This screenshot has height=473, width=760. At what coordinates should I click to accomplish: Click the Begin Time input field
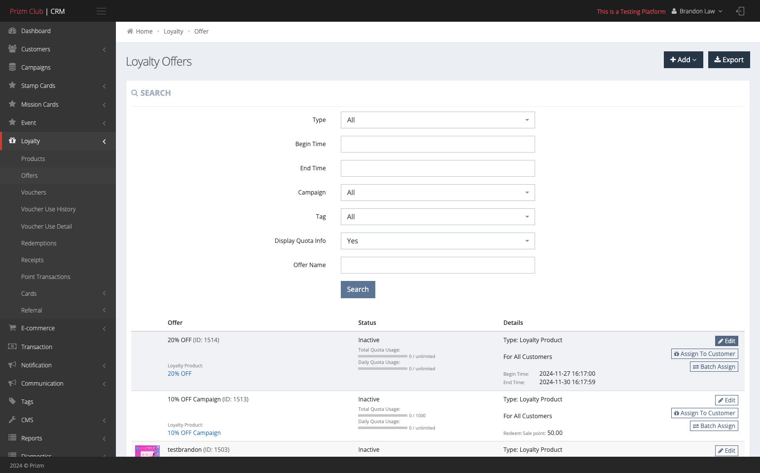[x=438, y=144]
